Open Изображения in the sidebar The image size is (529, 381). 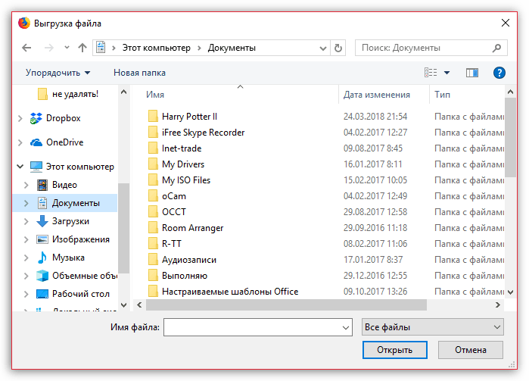73,239
